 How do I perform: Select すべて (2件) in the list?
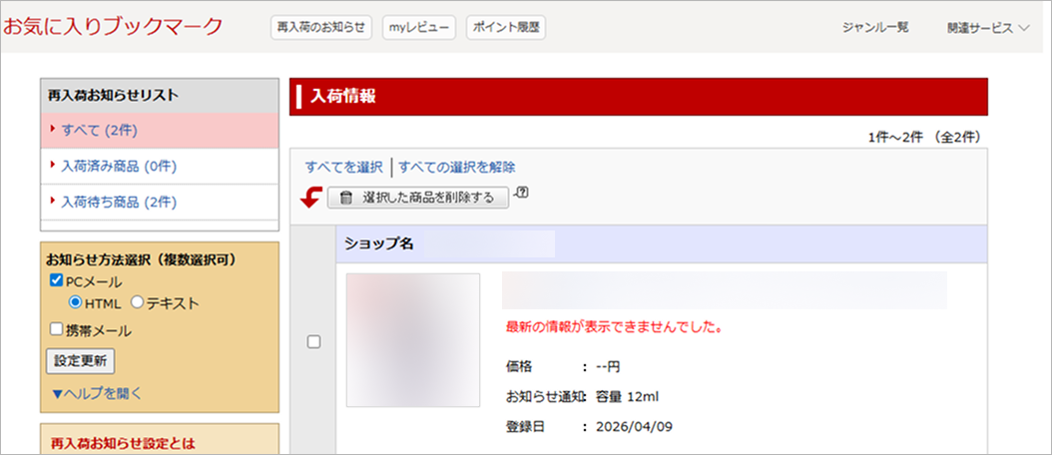(x=160, y=130)
